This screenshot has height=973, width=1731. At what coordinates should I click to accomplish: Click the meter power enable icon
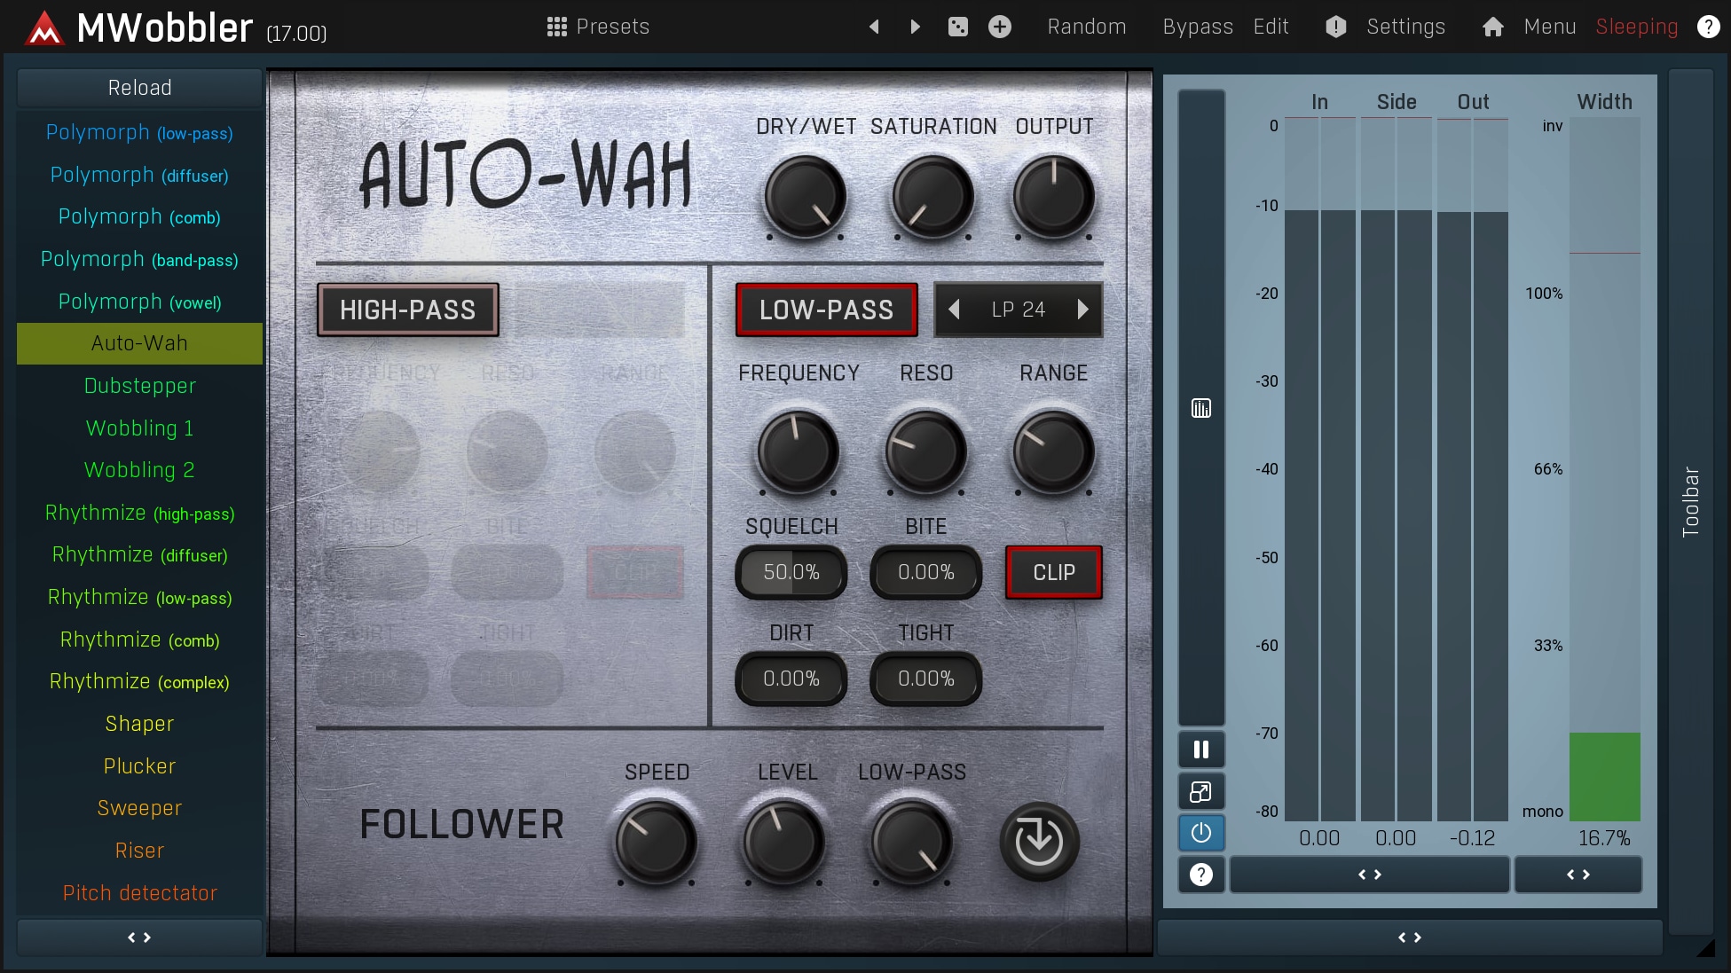[x=1200, y=833]
